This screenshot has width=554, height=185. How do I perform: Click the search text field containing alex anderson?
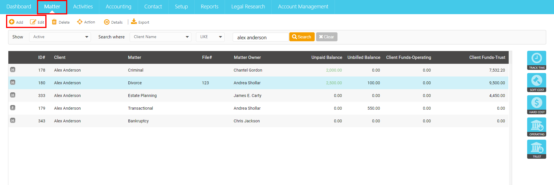point(260,37)
